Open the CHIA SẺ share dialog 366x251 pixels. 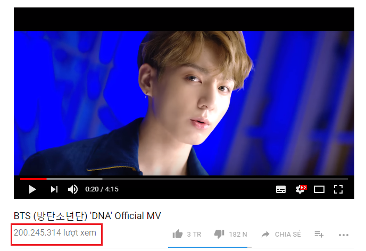[288, 234]
